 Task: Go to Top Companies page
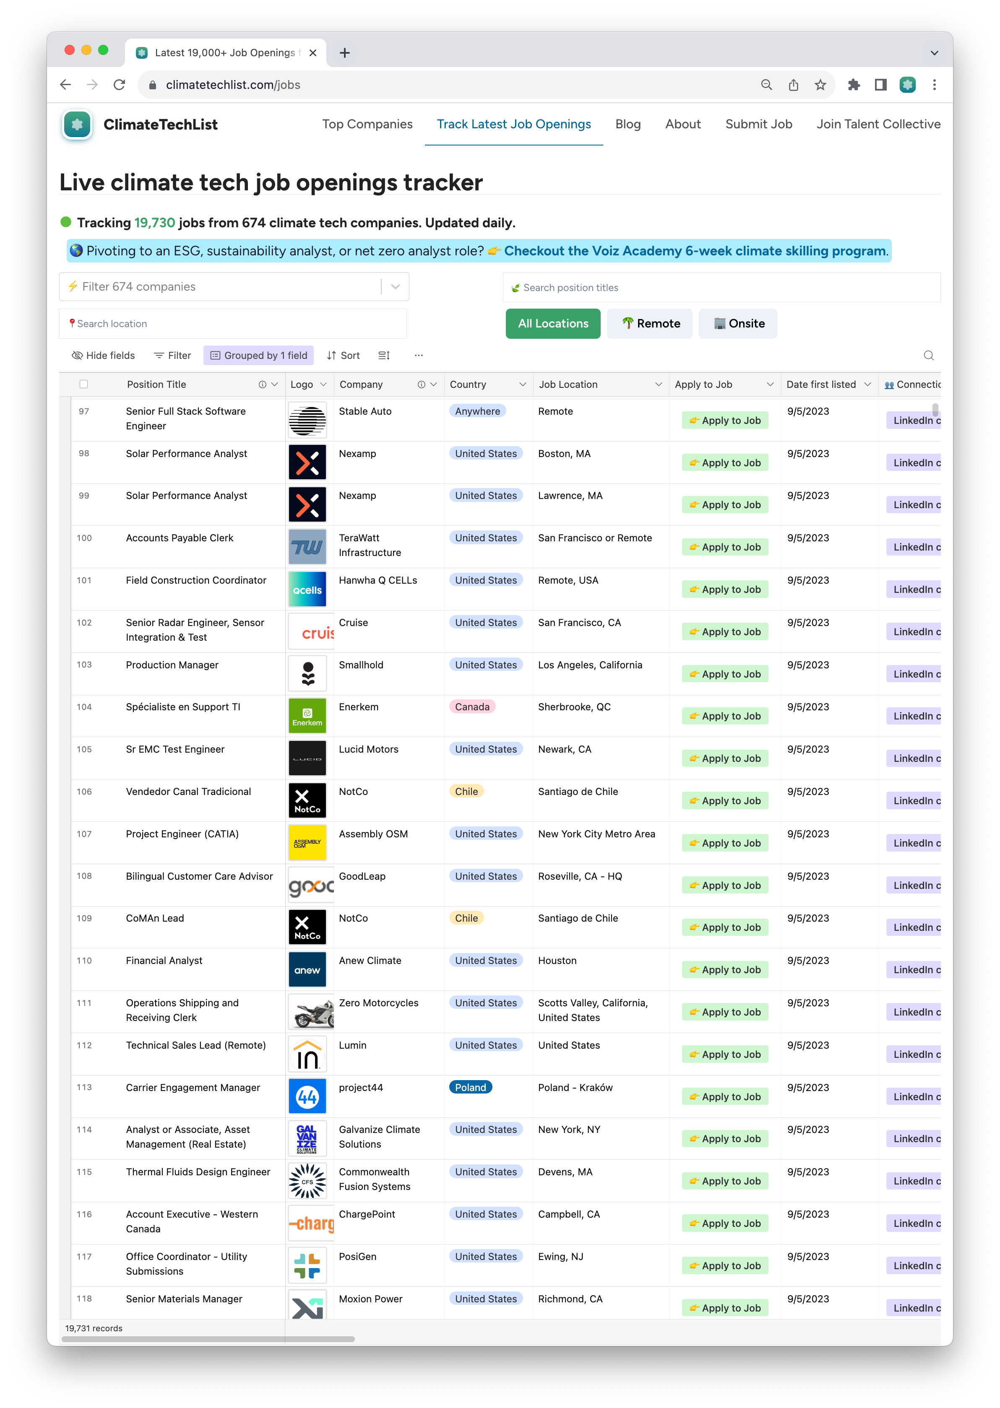367,124
